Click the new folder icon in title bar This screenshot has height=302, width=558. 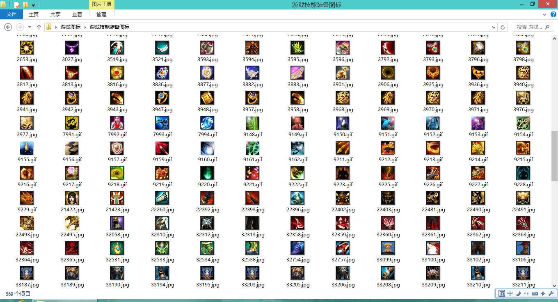pos(26,5)
